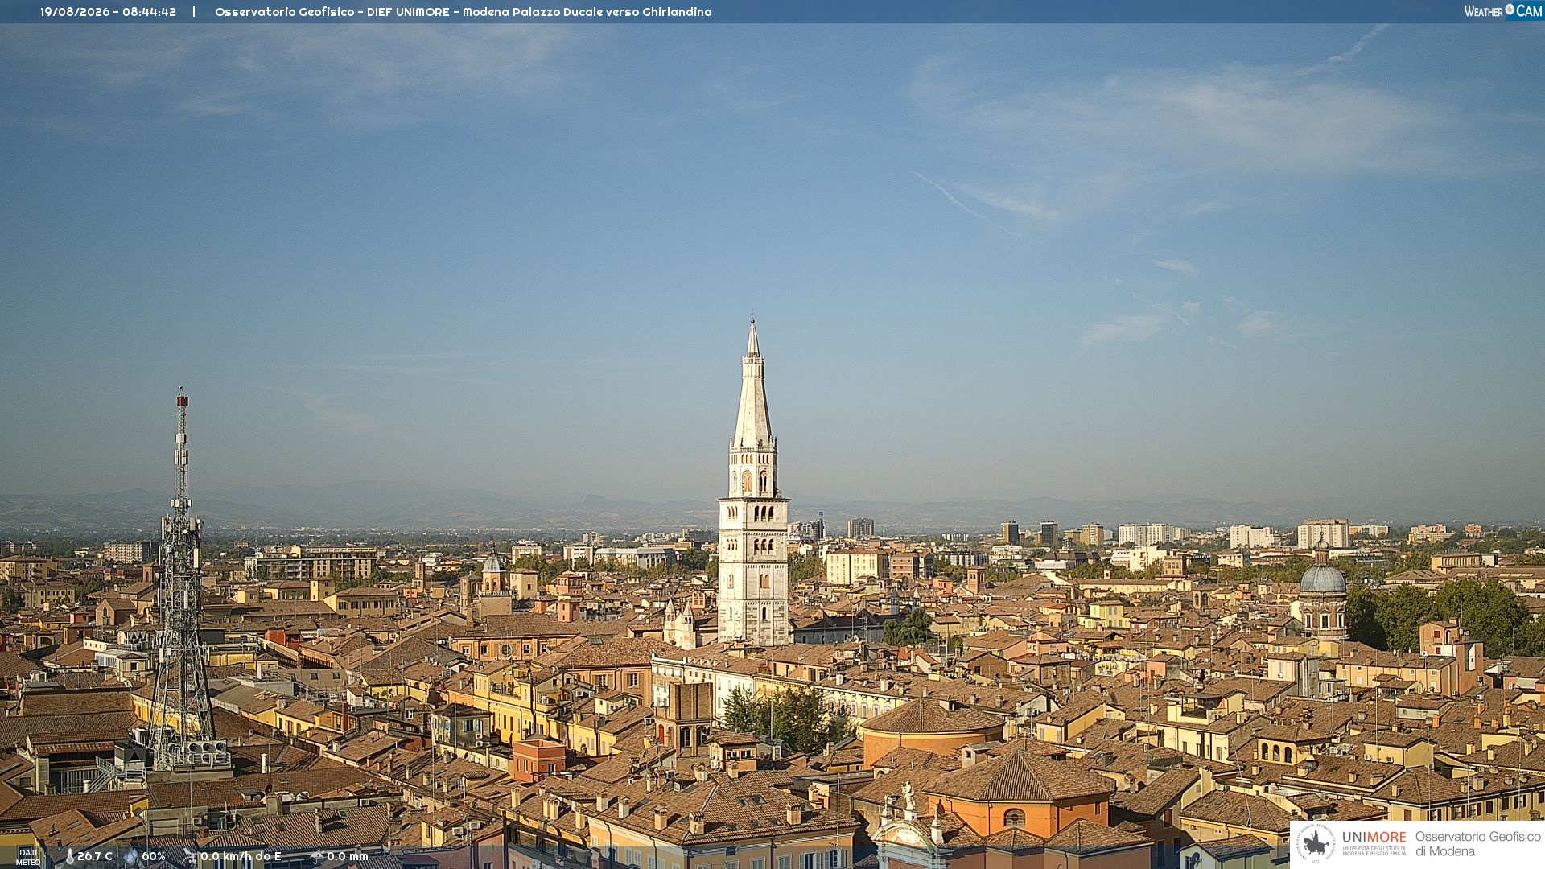Click the umbrella rainfall icon
The height and width of the screenshot is (869, 1545).
[x=316, y=856]
